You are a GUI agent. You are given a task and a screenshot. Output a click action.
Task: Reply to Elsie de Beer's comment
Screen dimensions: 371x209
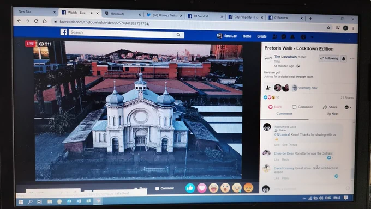(285, 159)
